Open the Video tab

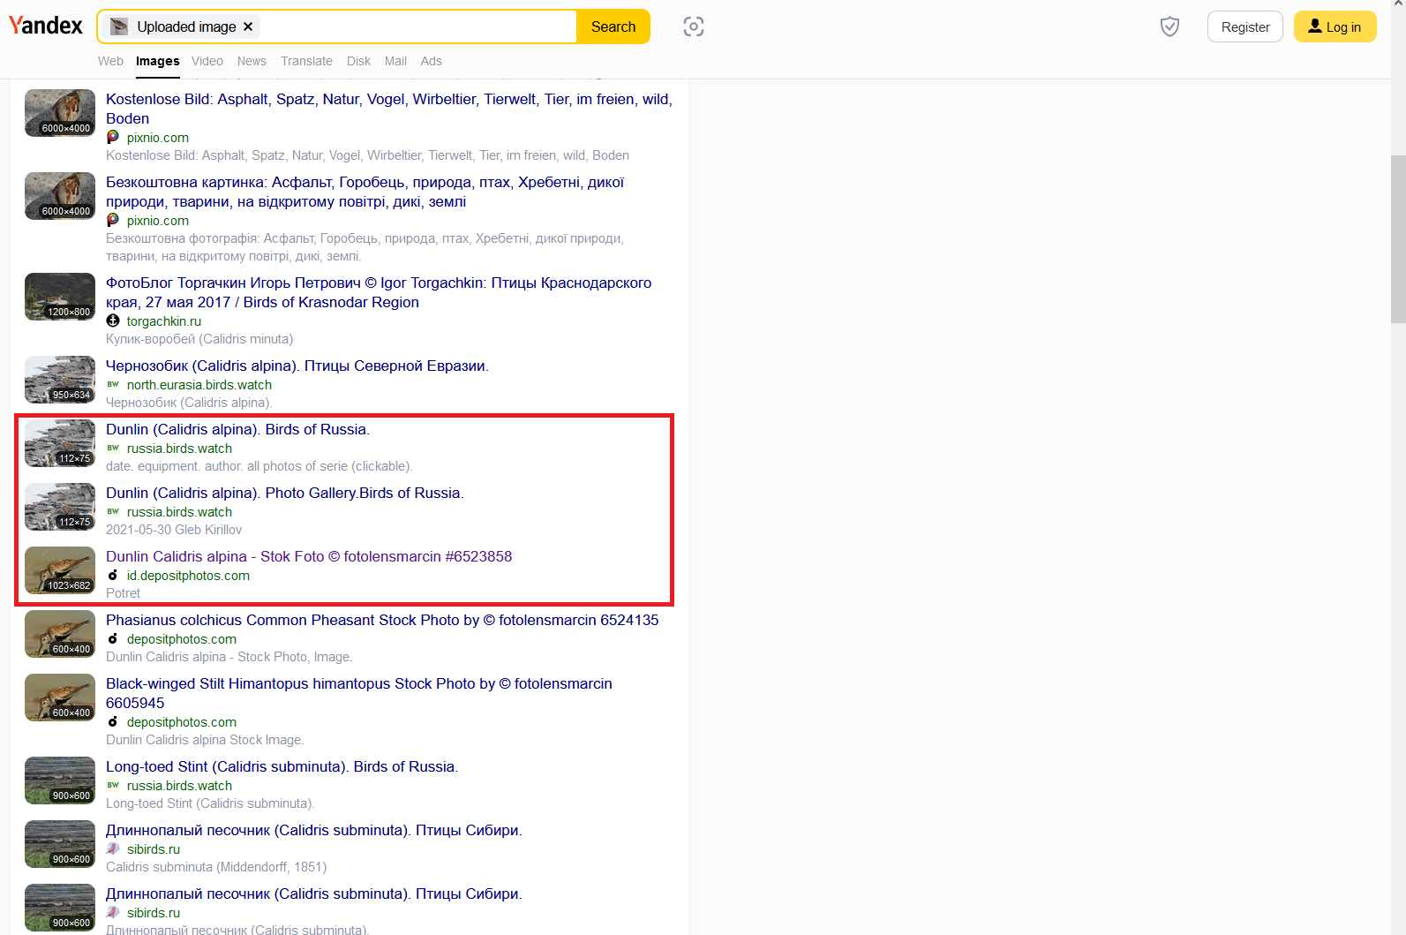[x=207, y=61]
